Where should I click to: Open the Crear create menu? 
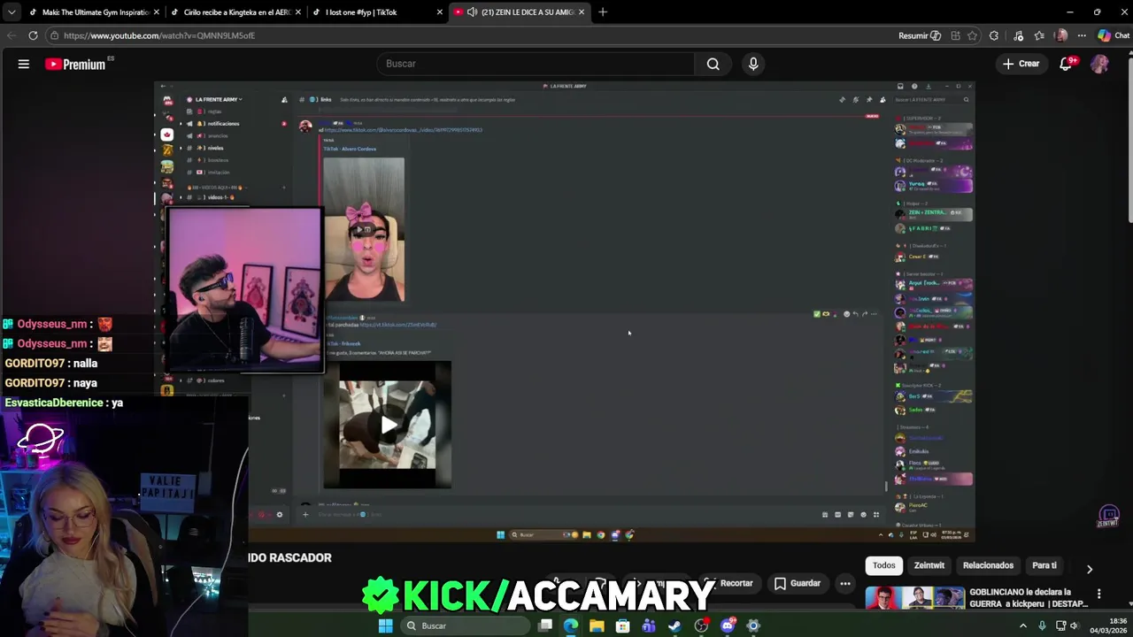[1021, 64]
